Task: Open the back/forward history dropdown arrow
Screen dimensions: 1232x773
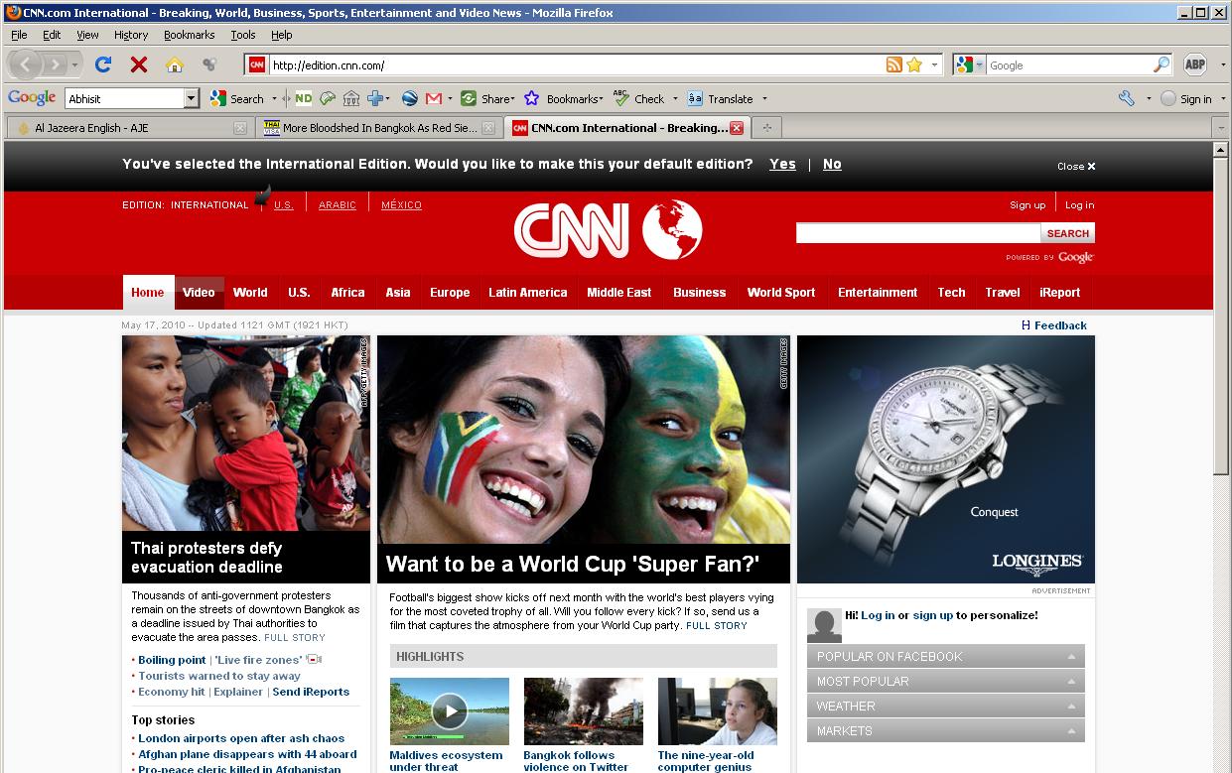Action: (x=75, y=64)
